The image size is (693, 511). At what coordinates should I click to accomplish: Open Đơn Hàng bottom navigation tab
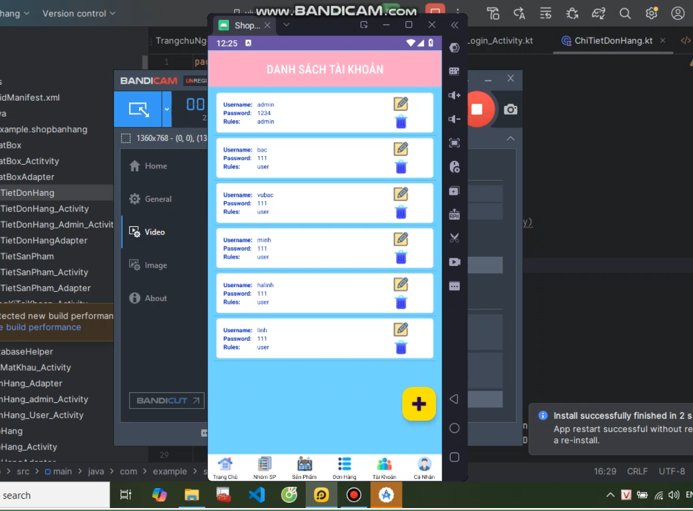click(344, 468)
